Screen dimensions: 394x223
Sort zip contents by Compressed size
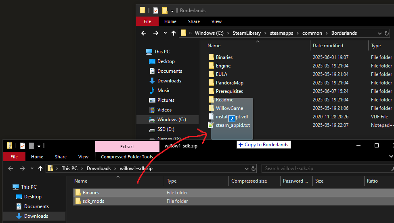(x=249, y=181)
